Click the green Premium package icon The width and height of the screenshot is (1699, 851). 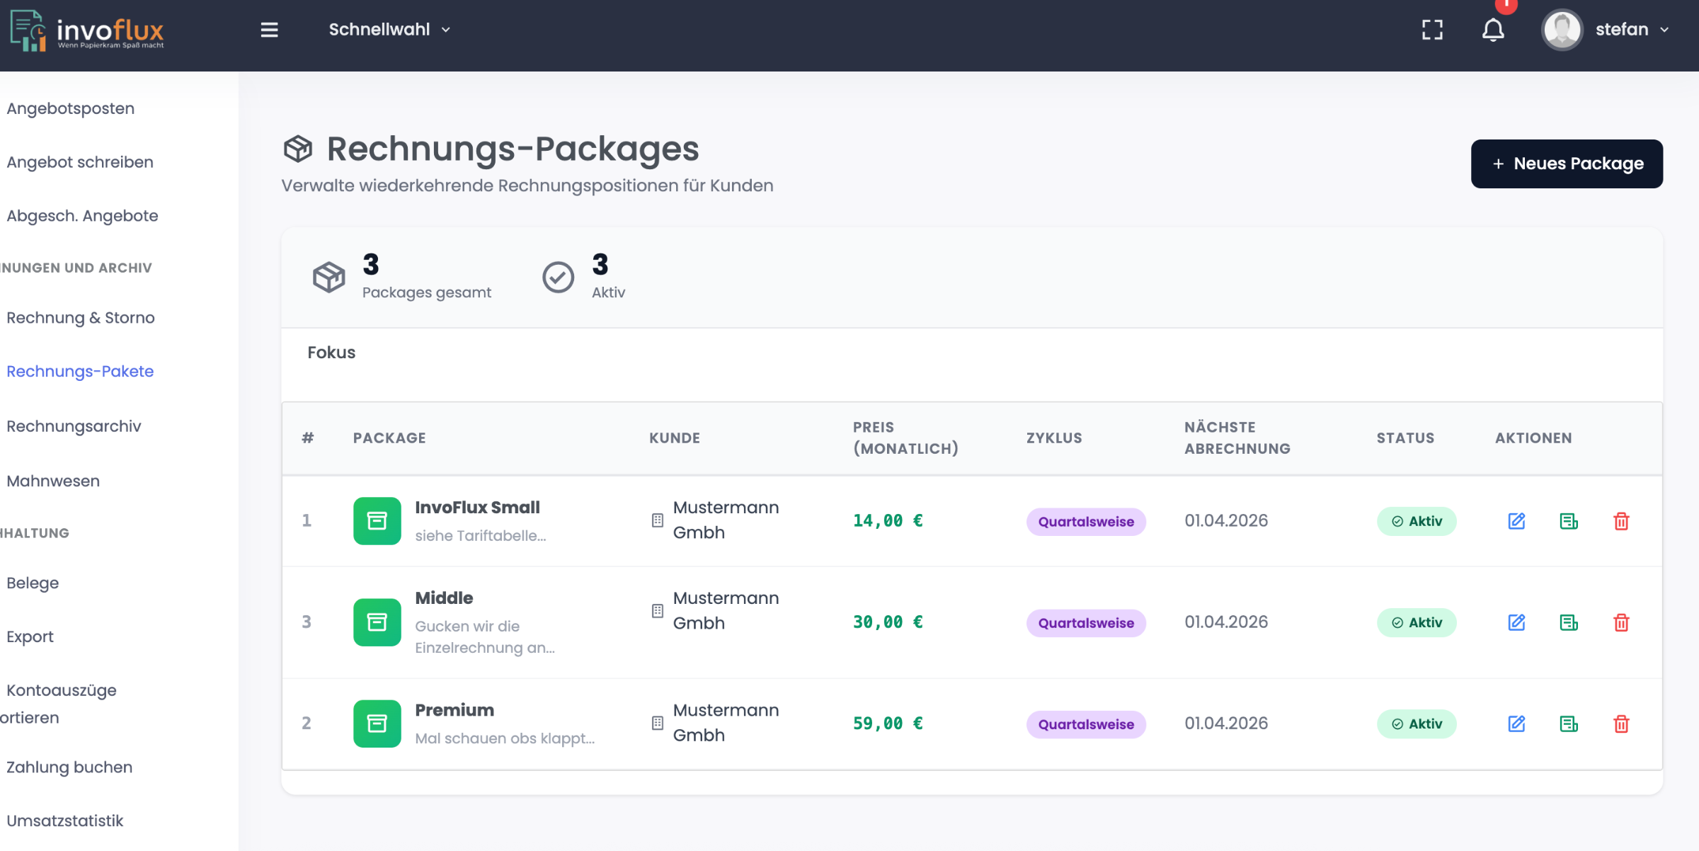point(377,724)
